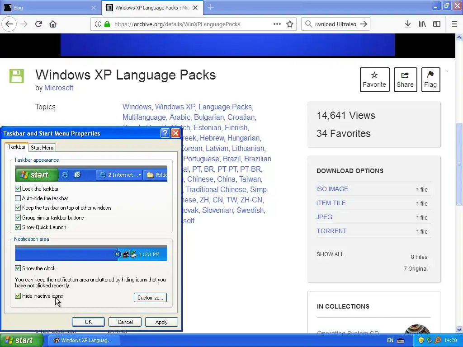Switch to the Start Menu tab
Viewport: 463px width, 347px height.
point(43,148)
